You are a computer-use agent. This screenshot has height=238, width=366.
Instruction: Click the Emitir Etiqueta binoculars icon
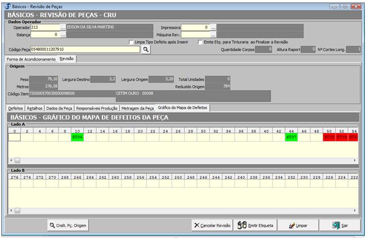pyautogui.click(x=242, y=225)
